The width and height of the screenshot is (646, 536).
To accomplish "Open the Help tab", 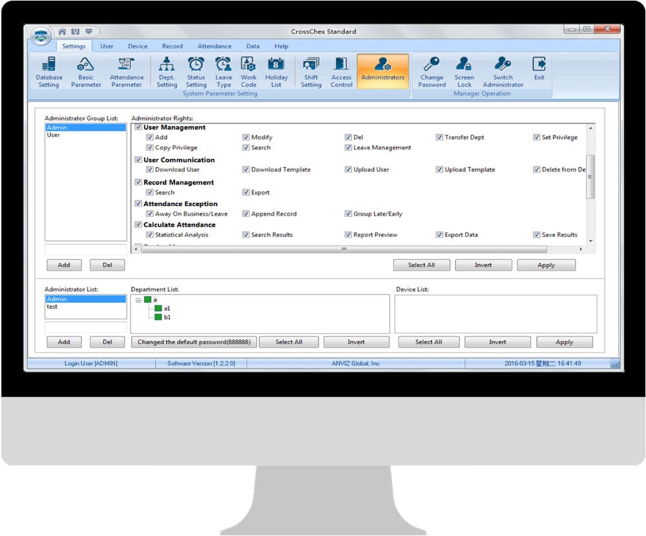I will pos(281,46).
